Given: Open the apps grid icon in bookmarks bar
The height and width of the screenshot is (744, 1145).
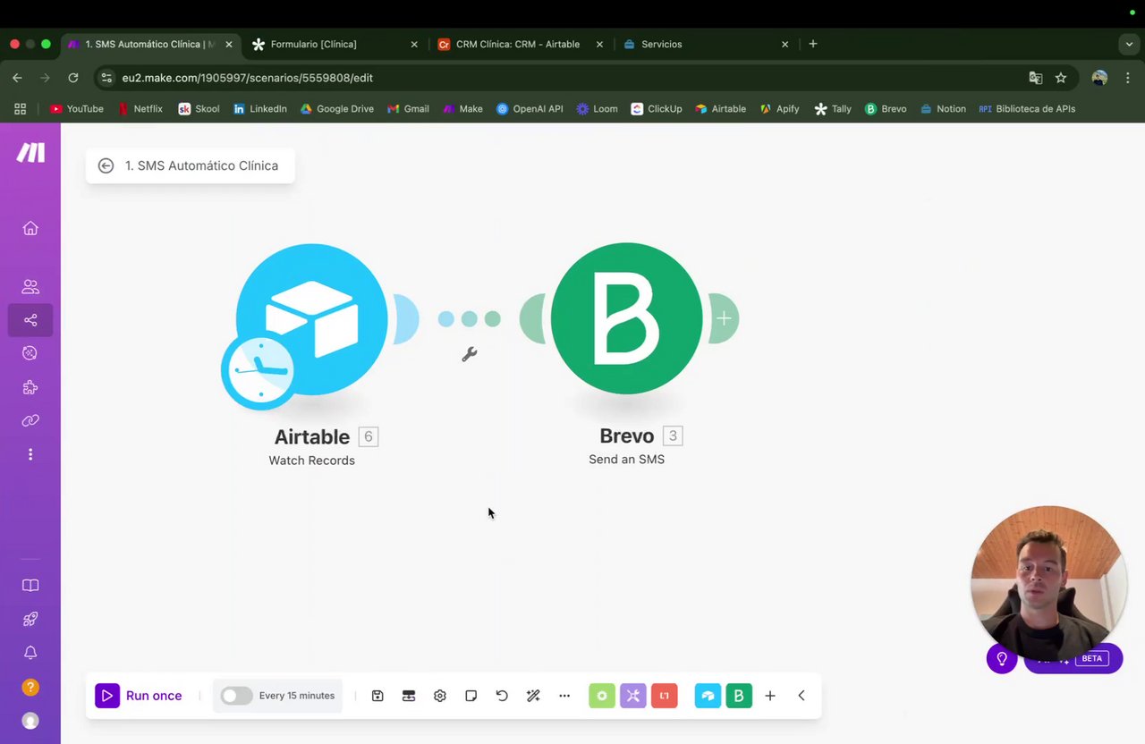Looking at the screenshot, I should (x=20, y=109).
